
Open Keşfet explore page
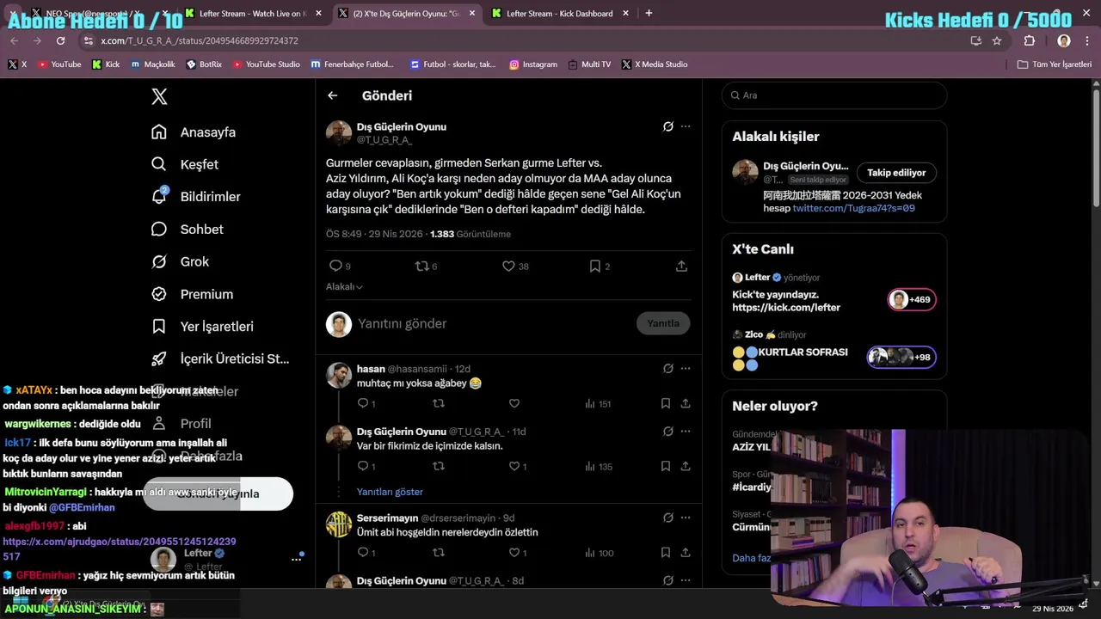[185, 164]
